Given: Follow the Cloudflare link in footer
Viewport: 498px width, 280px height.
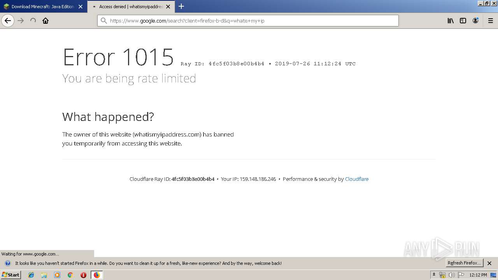Looking at the screenshot, I should [357, 179].
